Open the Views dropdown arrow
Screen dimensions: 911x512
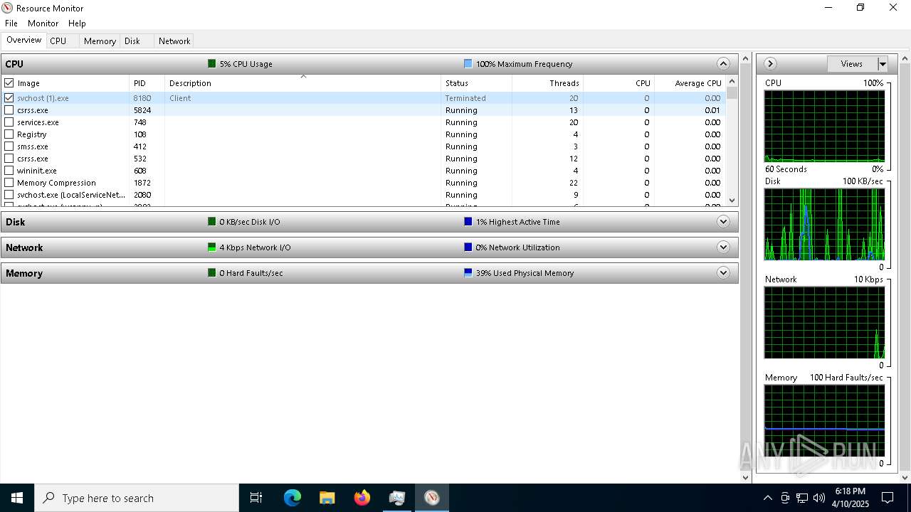click(883, 64)
